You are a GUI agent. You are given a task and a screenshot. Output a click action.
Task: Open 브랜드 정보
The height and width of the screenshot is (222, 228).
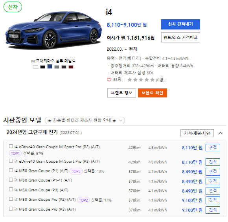121,93
